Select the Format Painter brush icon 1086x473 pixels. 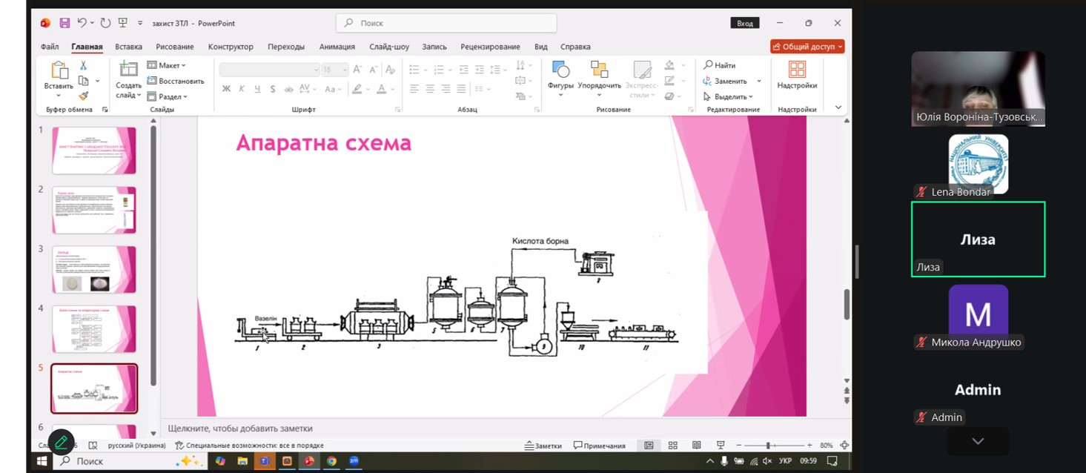83,96
